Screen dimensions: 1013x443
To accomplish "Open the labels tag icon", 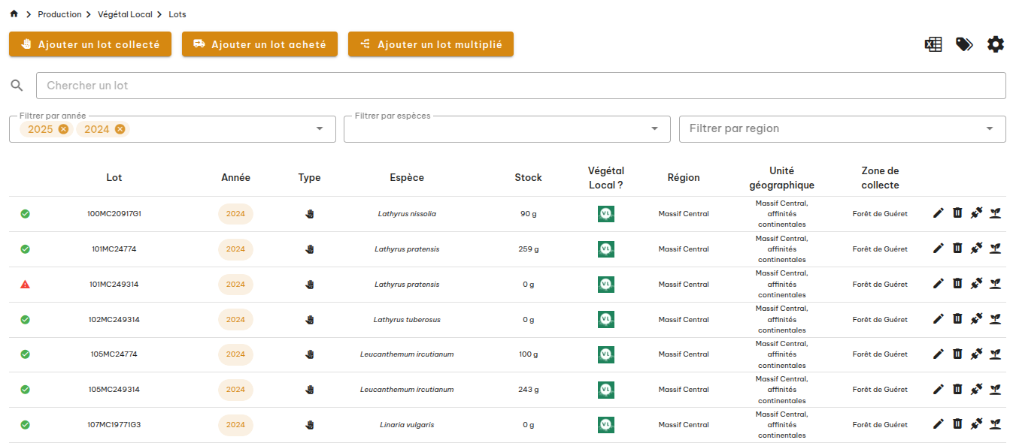I will tap(964, 44).
